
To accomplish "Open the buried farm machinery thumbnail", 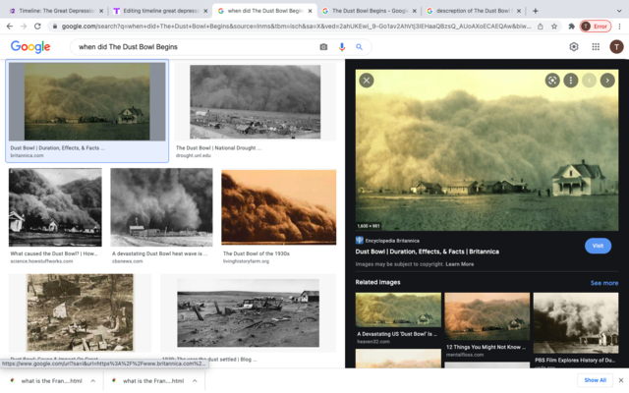I will (249, 313).
